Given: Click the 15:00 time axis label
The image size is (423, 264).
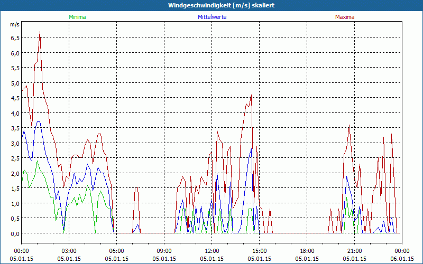Looking at the screenshot, I should (259, 251).
